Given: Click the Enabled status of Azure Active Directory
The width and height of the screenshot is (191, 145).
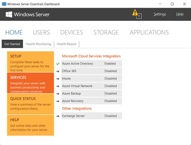Looking at the screenshot, I should 110,63.
